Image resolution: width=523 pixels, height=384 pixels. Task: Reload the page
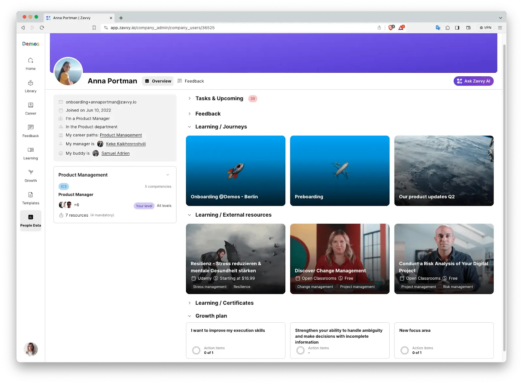pos(42,28)
